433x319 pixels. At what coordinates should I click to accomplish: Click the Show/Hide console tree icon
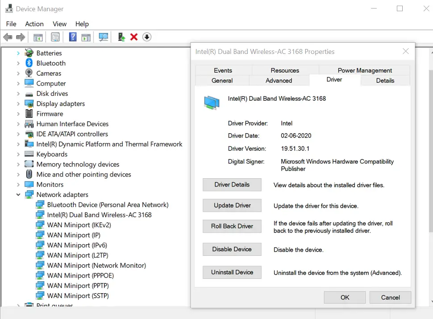(x=38, y=37)
